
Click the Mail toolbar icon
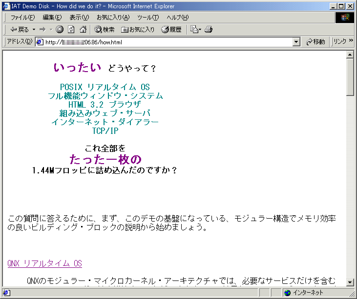195,29
